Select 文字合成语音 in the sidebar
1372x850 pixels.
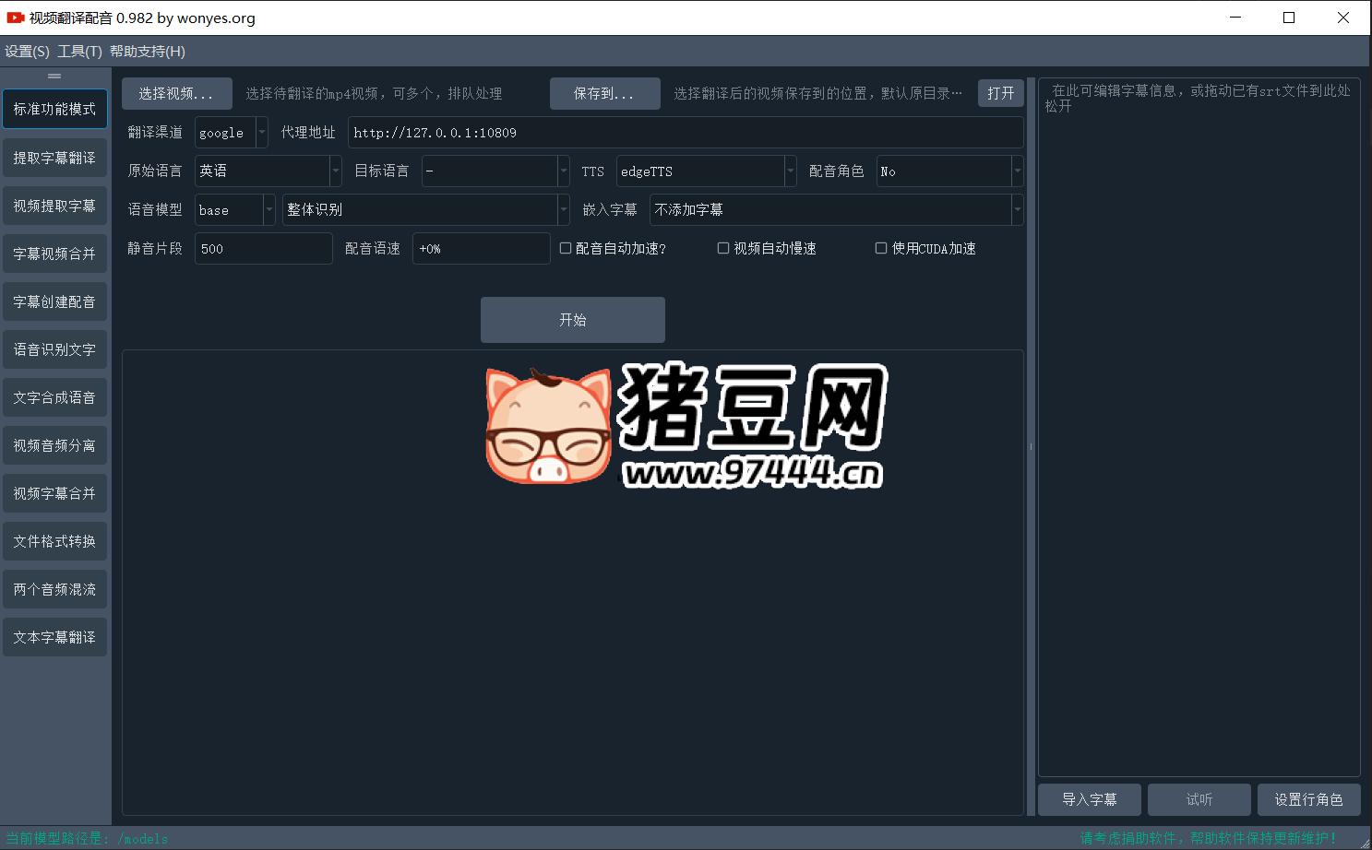point(54,397)
